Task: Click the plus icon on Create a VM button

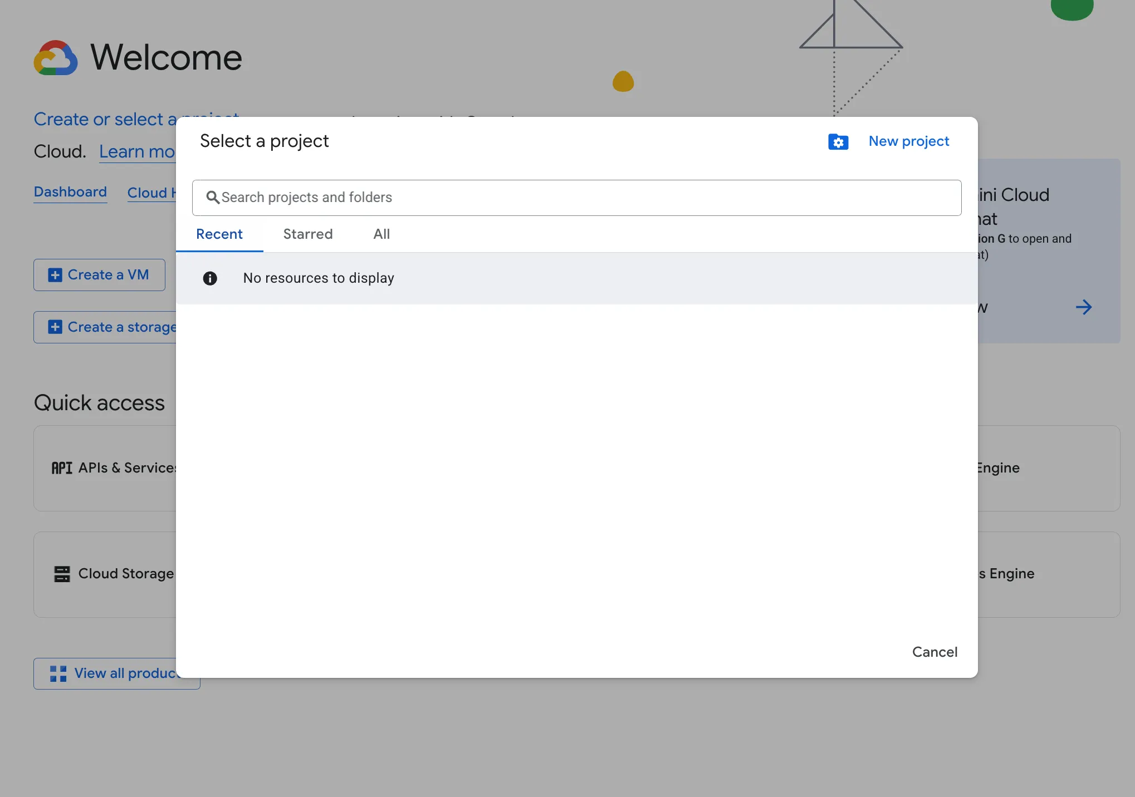Action: [55, 274]
